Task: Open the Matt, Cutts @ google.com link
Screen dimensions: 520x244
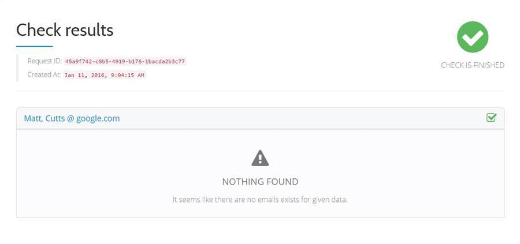Action: click(x=72, y=118)
